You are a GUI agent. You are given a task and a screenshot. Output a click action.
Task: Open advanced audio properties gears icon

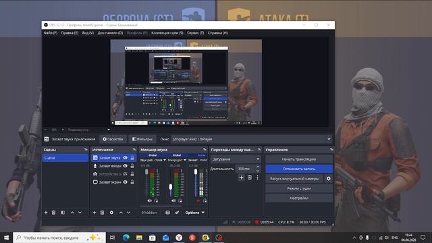point(177,213)
